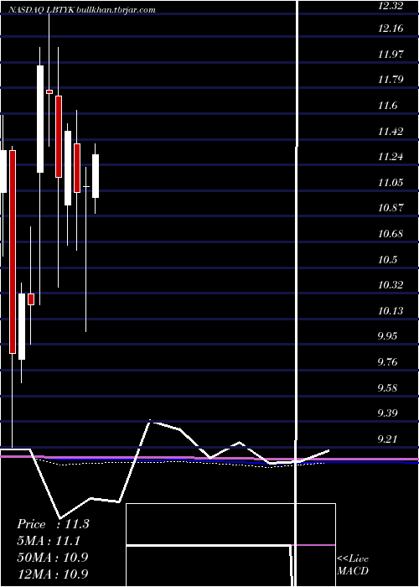Click the 11.05 price axis label

[x=391, y=182]
